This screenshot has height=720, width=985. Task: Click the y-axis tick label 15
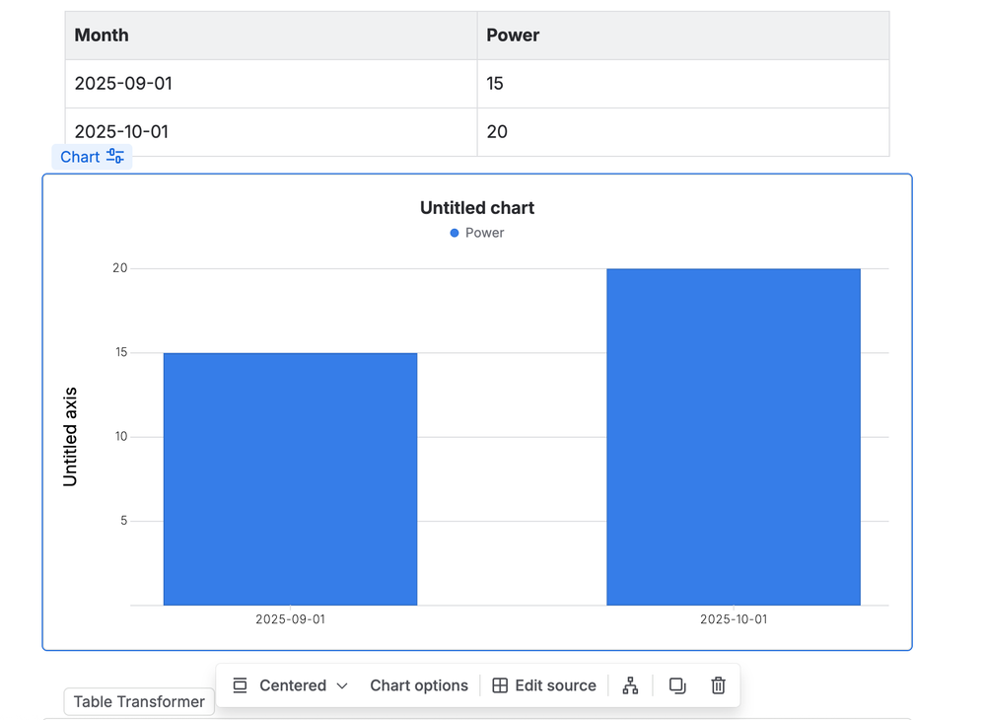(x=121, y=352)
